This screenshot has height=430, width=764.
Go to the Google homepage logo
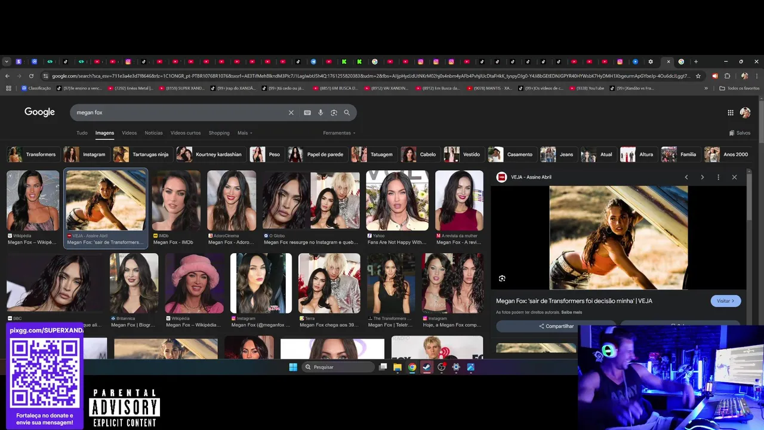pyautogui.click(x=39, y=112)
